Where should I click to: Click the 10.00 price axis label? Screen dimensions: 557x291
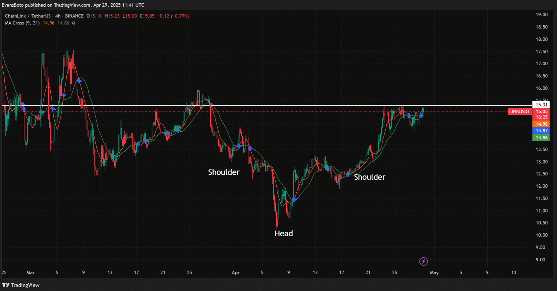tap(542, 235)
